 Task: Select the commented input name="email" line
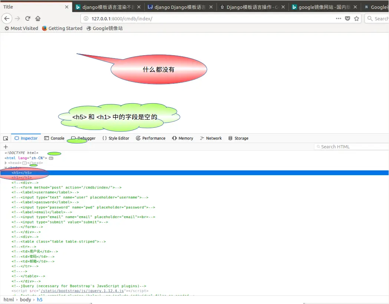(x=83, y=217)
